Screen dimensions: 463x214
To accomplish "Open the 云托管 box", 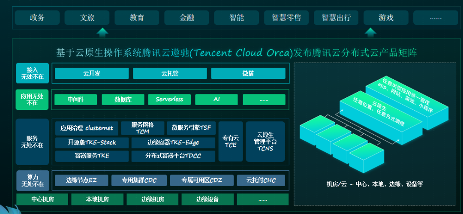I will pyautogui.click(x=170, y=73).
